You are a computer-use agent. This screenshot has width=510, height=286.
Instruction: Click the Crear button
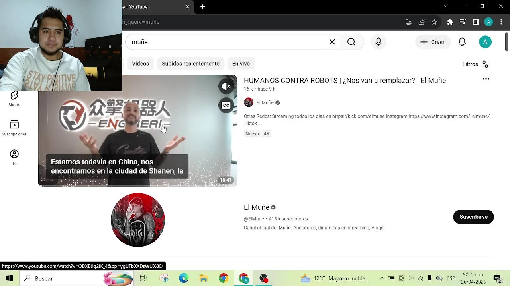click(x=433, y=42)
